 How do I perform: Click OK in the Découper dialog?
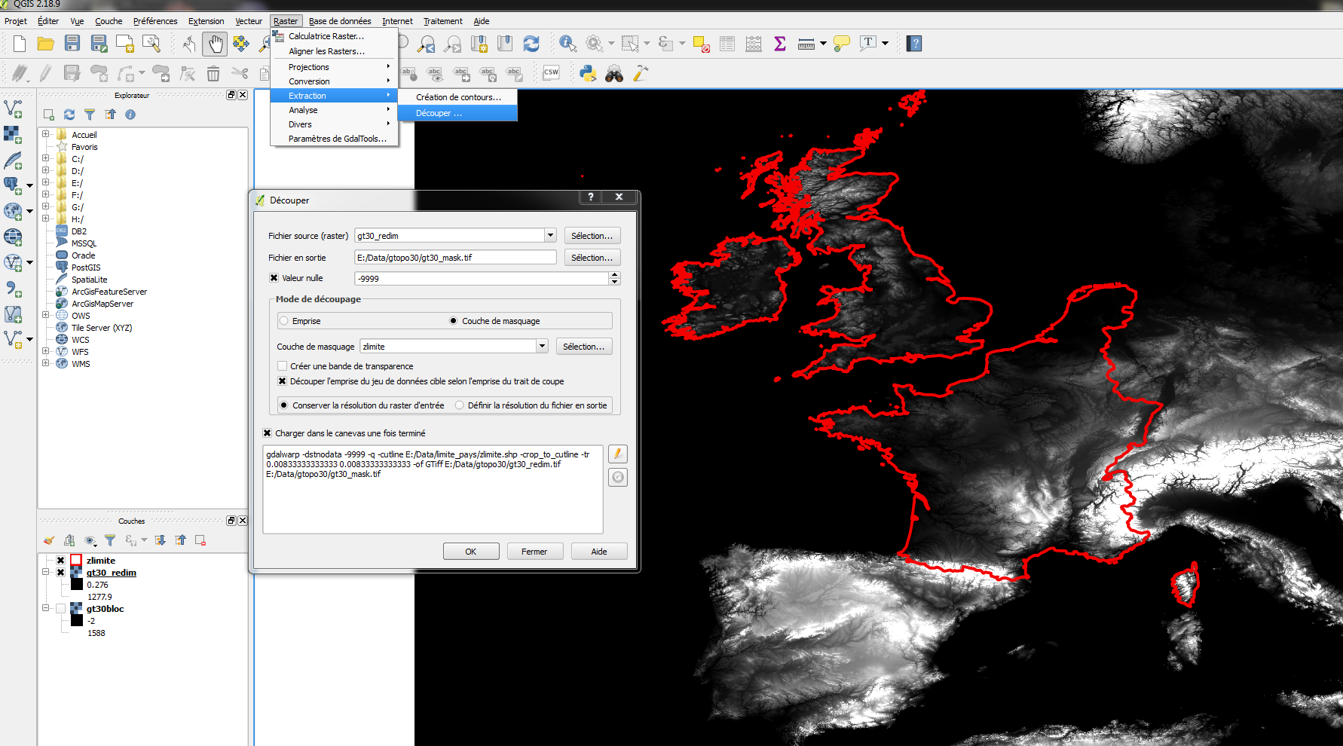pyautogui.click(x=470, y=552)
